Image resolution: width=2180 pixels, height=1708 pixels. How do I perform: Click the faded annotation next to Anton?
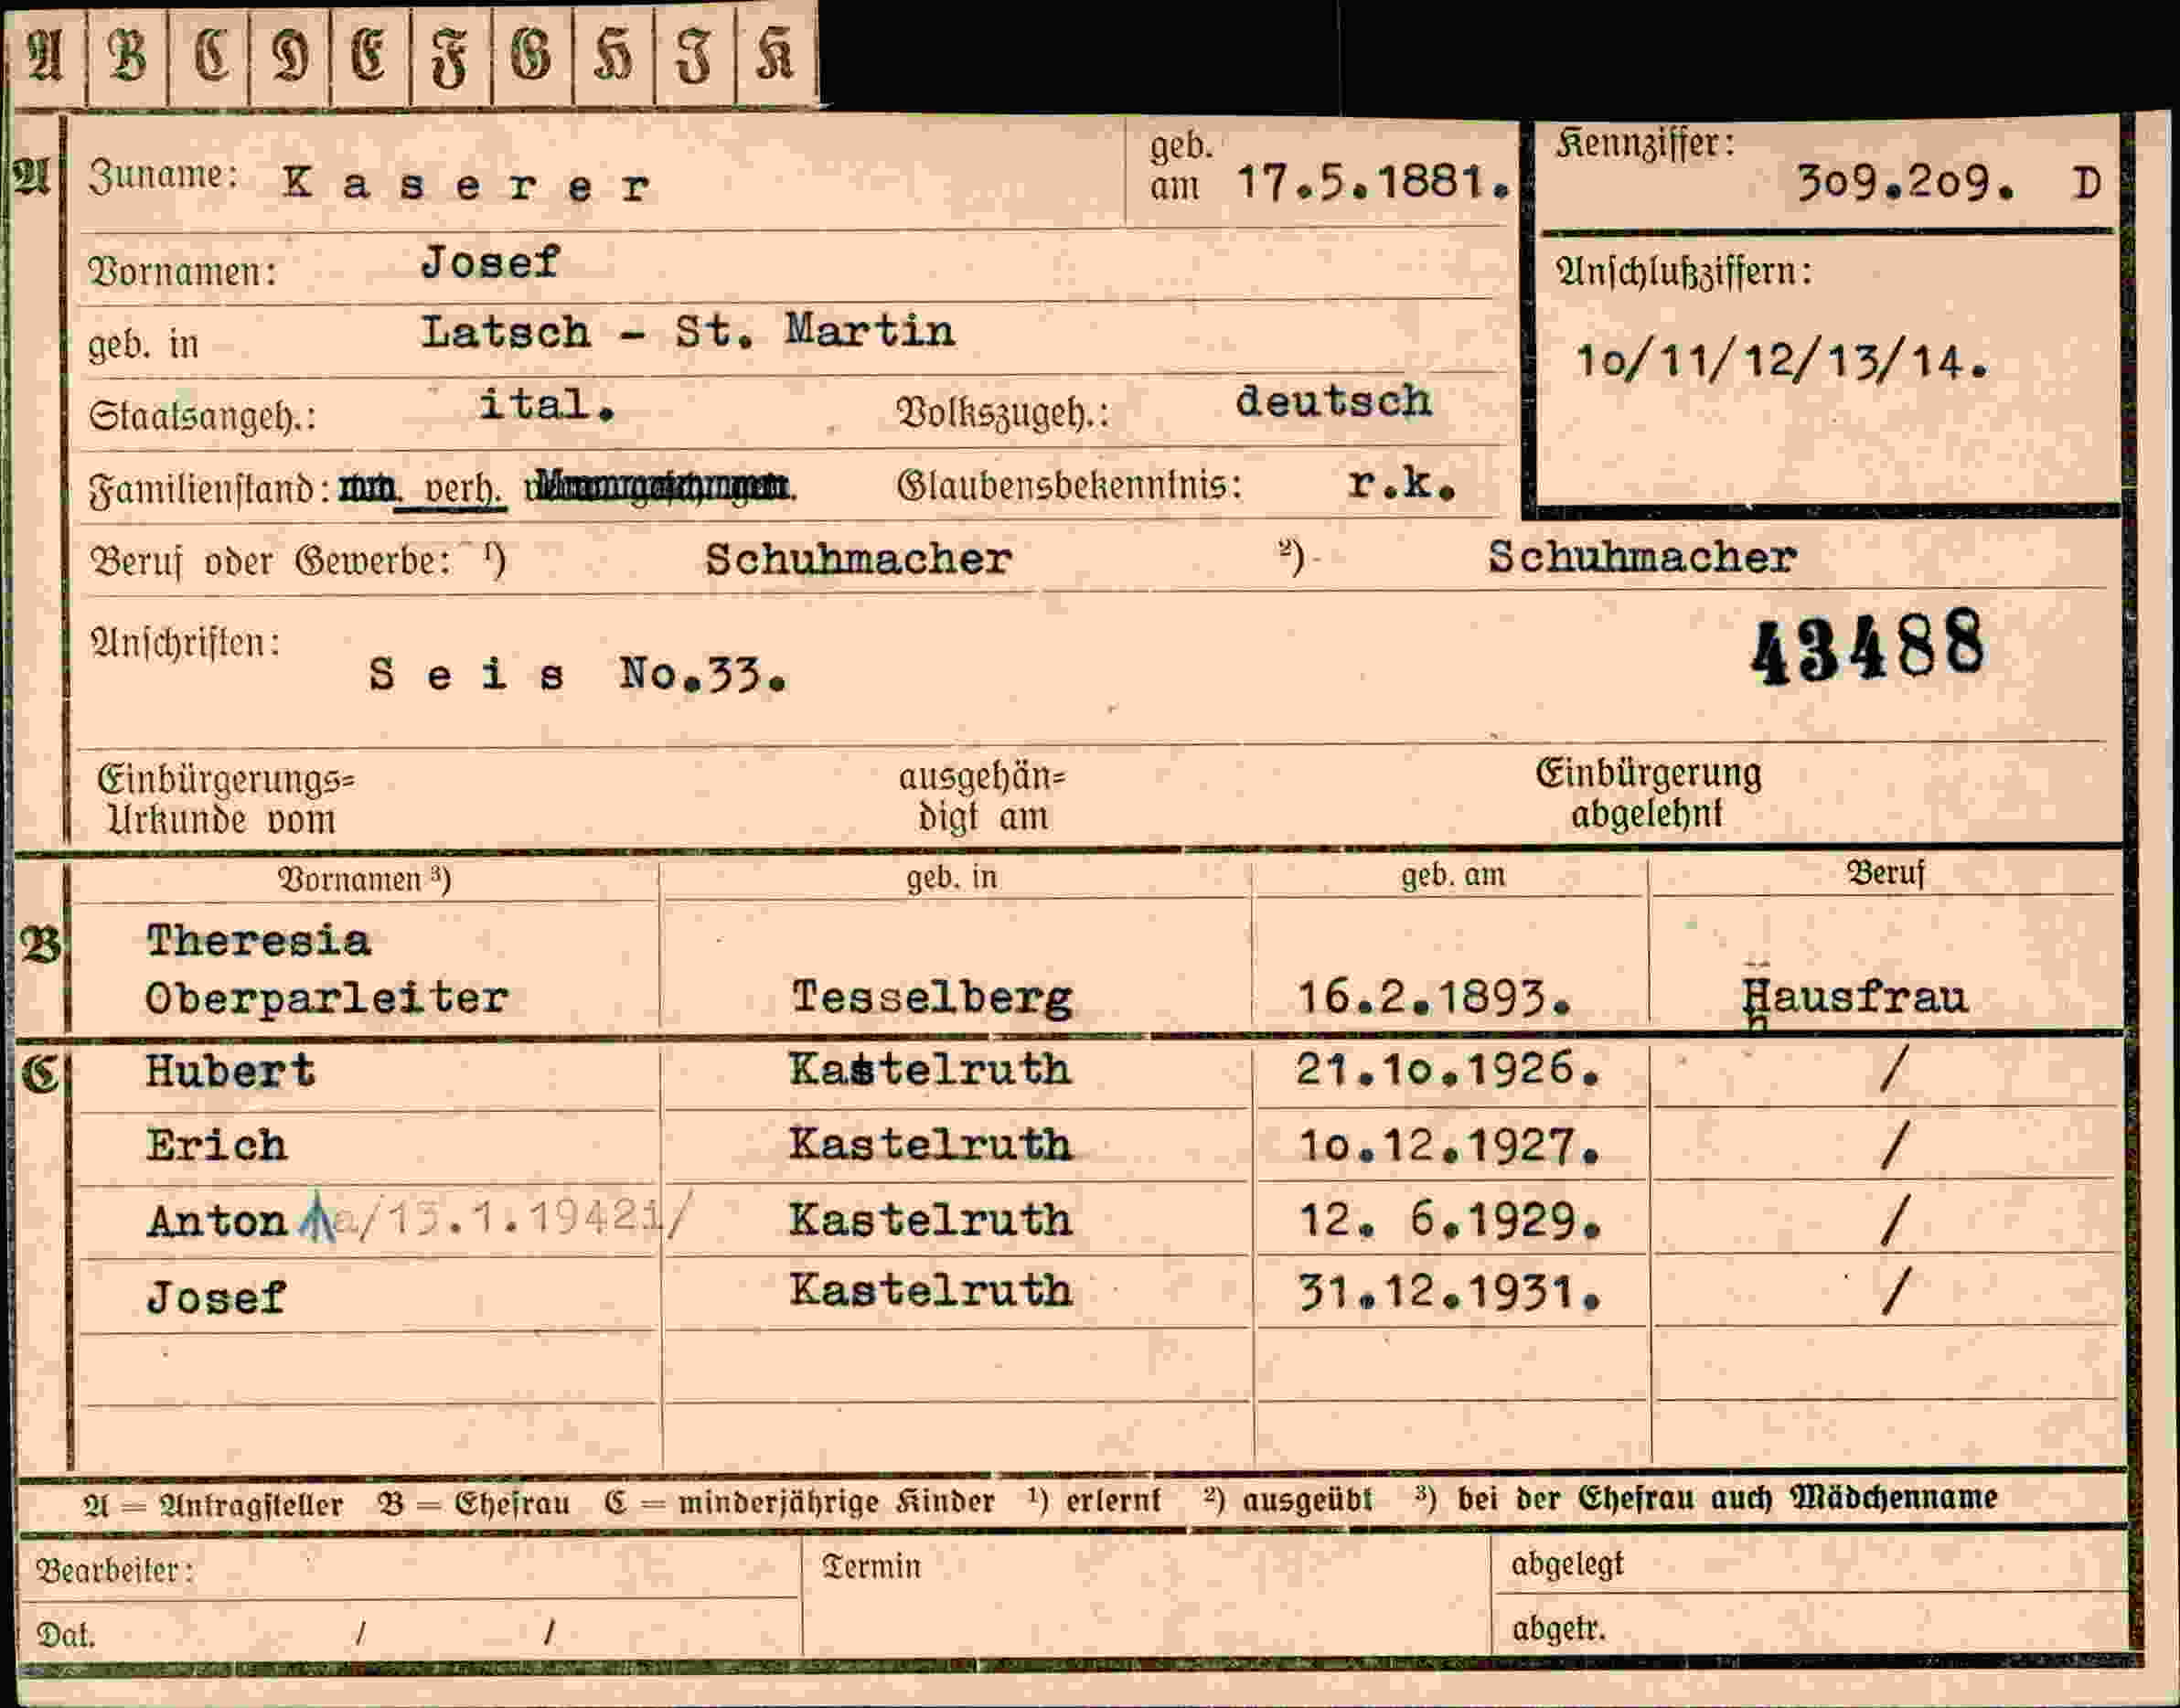[x=495, y=1217]
